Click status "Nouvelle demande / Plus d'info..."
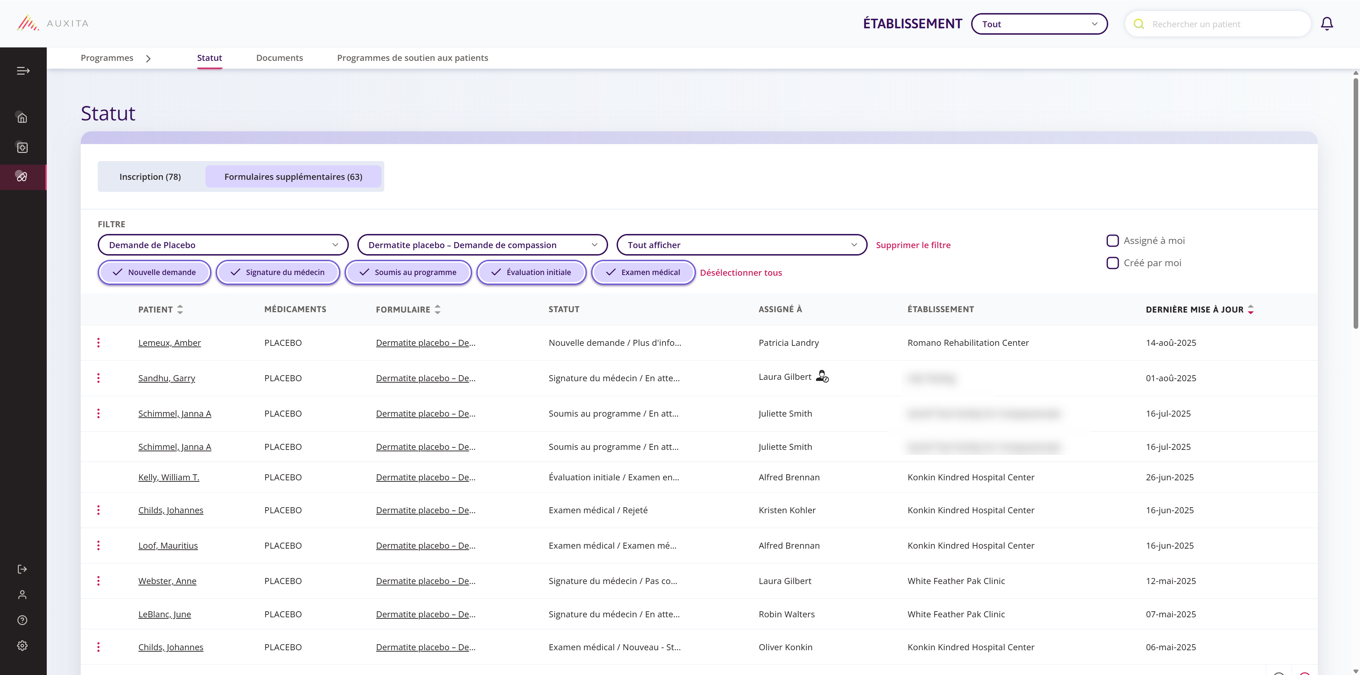 (614, 343)
